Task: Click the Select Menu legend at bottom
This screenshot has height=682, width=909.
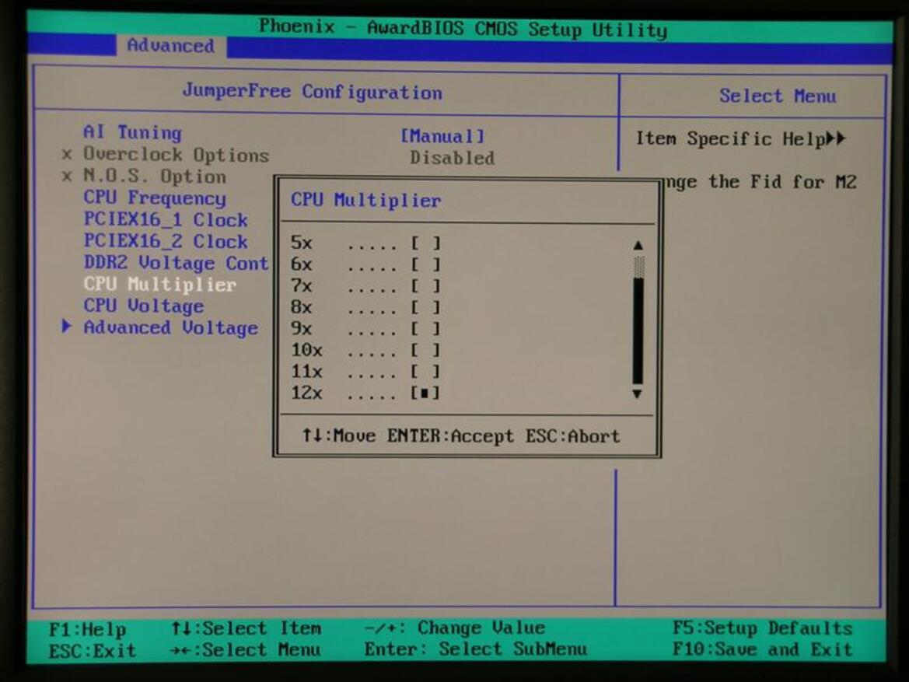Action: coord(245,649)
